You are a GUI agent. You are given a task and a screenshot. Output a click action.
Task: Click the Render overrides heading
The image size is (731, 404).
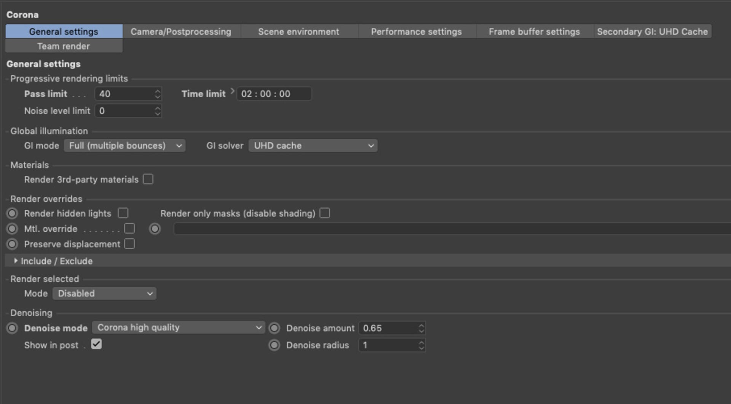46,199
